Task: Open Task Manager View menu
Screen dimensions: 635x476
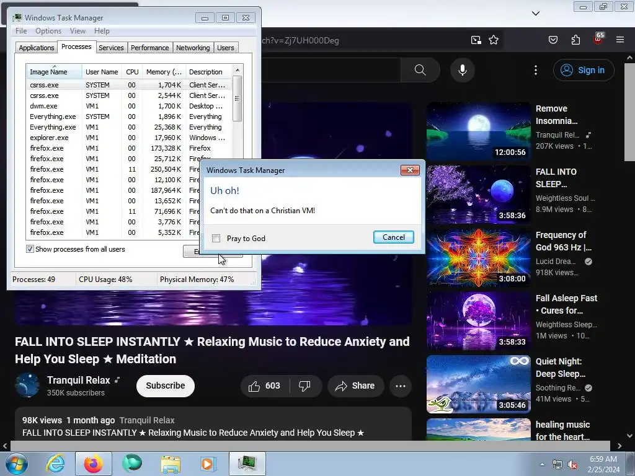Action: point(78,31)
